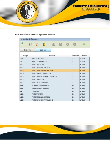Image resolution: width=110 pixels, height=142 pixels.
Task: Click the grayed plus circle icon
Action: pos(67,44)
